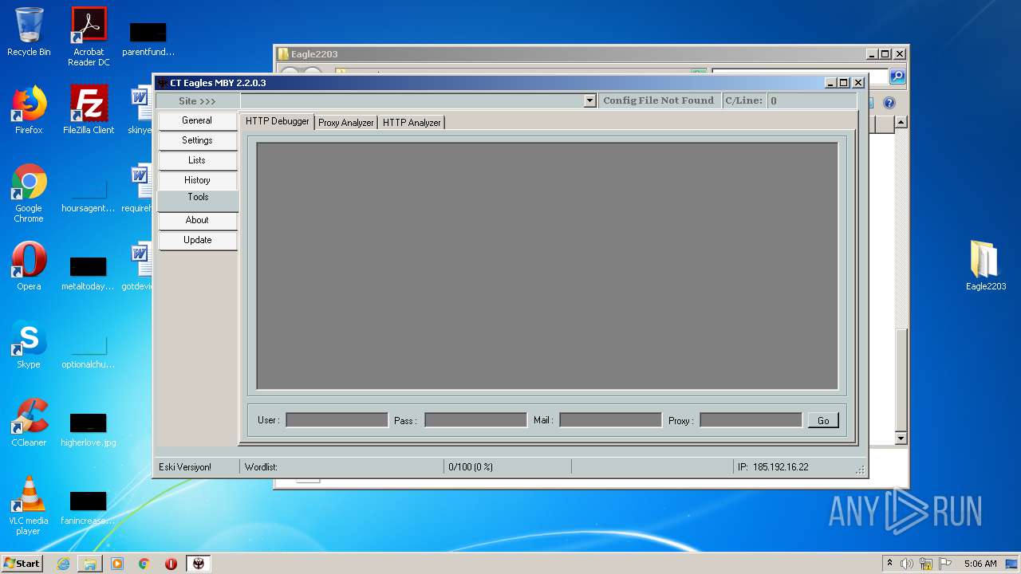Focus the Mail input field
Screen dimensions: 1021x574
(610, 419)
